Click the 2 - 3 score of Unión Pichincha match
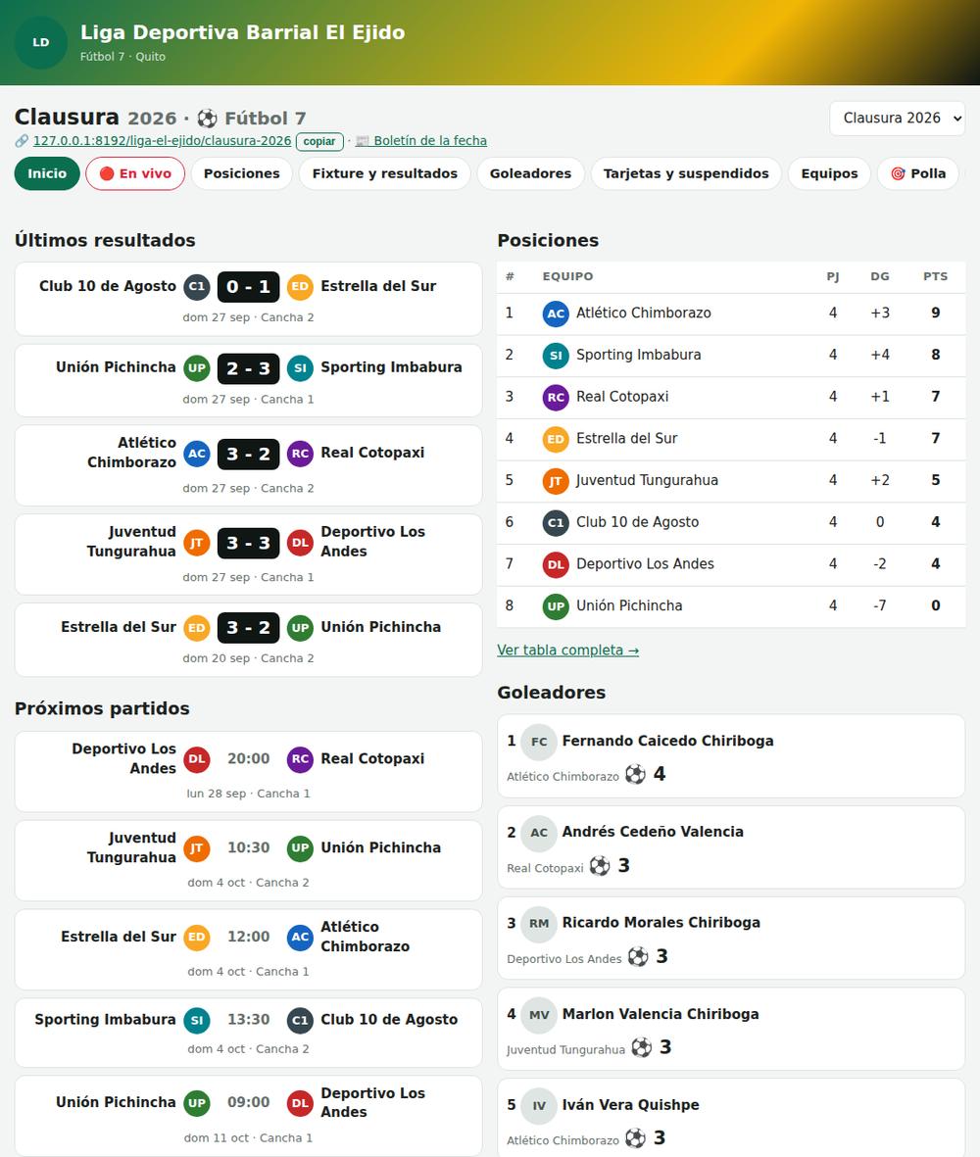The width and height of the screenshot is (980, 1157). (x=248, y=368)
